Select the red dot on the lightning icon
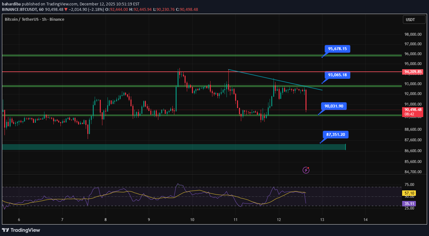This screenshot has height=236, width=429. click(309, 168)
